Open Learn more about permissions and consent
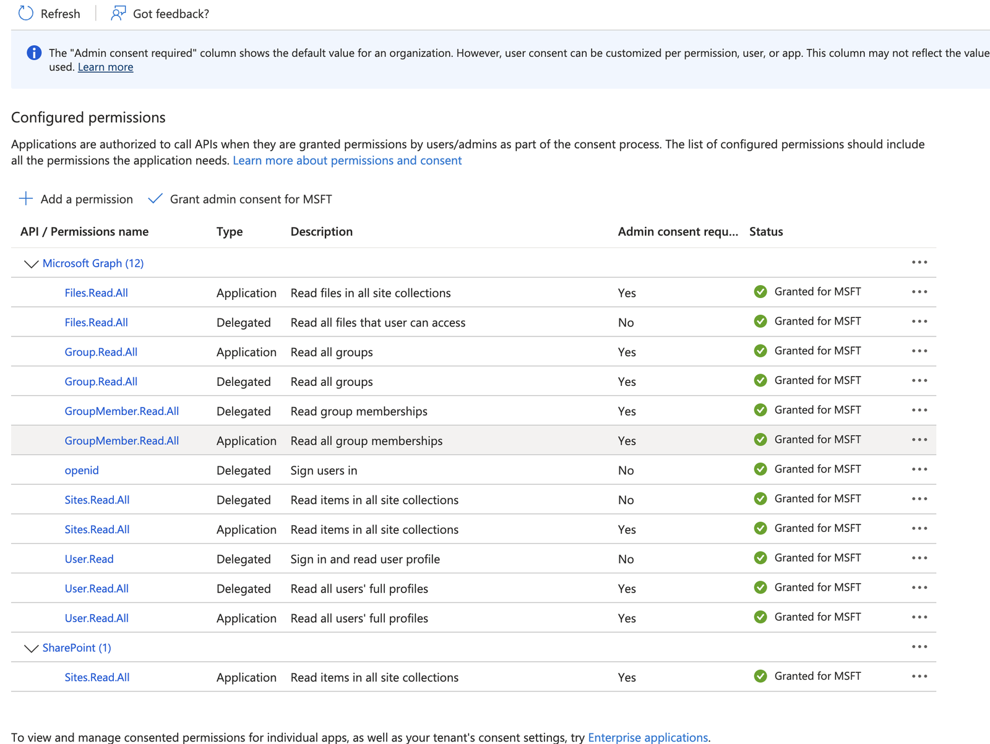Image resolution: width=990 pixels, height=744 pixels. coord(347,160)
